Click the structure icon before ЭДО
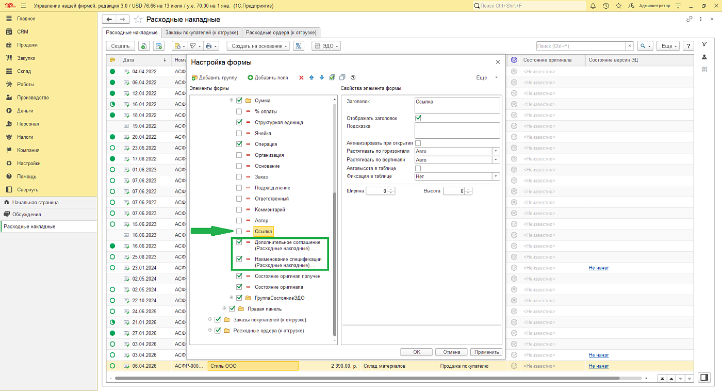The image size is (722, 391). coord(298,46)
